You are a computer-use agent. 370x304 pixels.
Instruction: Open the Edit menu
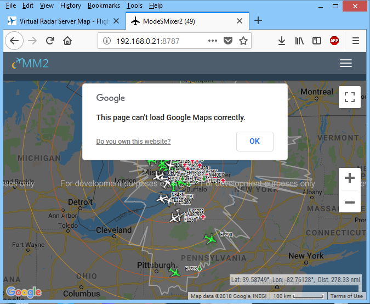coord(27,5)
